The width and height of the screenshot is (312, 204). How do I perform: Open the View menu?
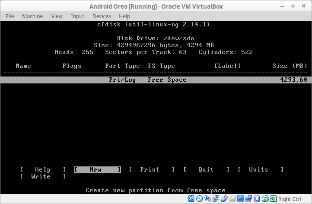(x=57, y=16)
